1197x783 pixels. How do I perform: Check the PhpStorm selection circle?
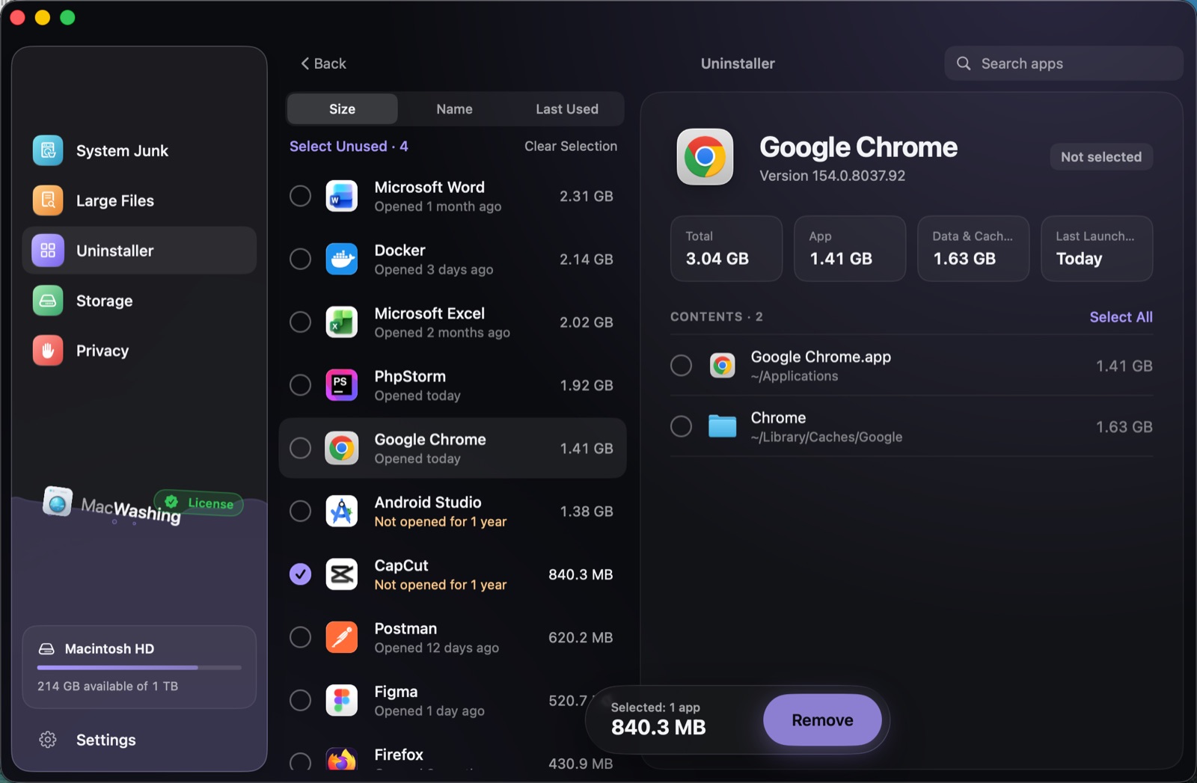pyautogui.click(x=300, y=385)
